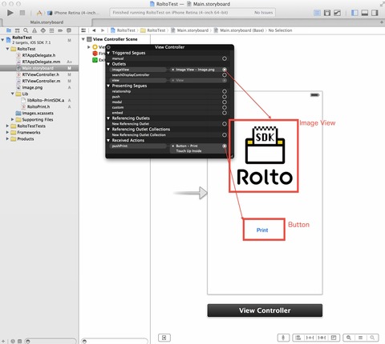Click the zoom in canvas button
Image resolution: width=385 pixels, height=344 pixels.
(372, 338)
